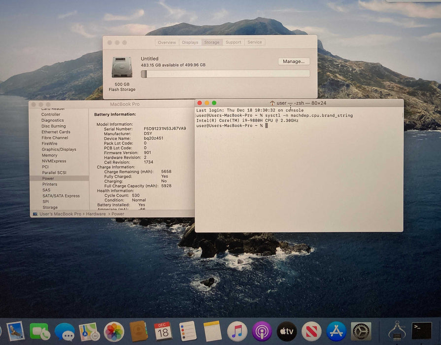Switch to Terminal via Dock icon
The height and width of the screenshot is (345, 441).
pyautogui.click(x=421, y=331)
